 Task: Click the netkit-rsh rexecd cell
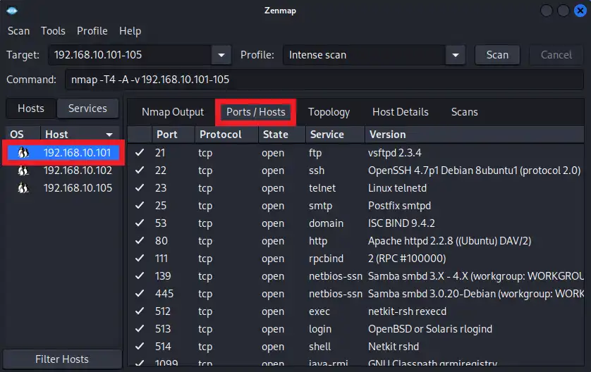click(x=407, y=311)
